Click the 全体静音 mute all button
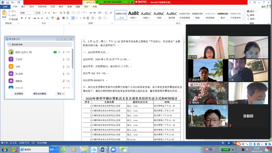Image resolution: width=272 pixels, height=153 pixels. (x=18, y=94)
